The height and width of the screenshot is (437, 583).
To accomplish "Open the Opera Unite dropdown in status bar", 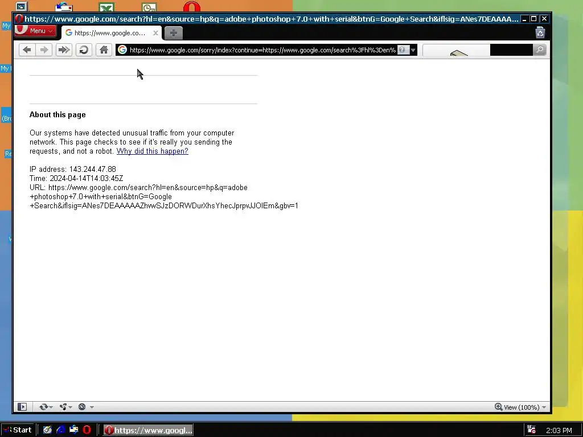I will [65, 407].
